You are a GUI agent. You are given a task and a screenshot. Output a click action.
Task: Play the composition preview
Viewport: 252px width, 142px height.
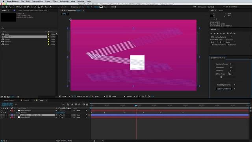click(218, 33)
